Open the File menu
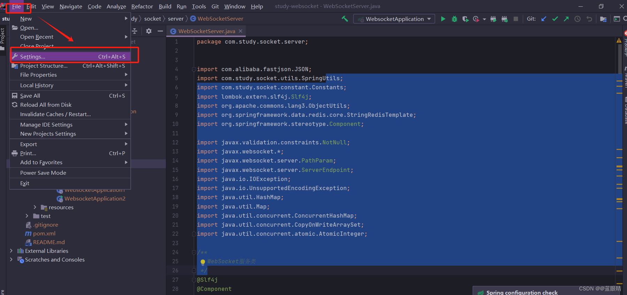The width and height of the screenshot is (627, 295). tap(16, 6)
